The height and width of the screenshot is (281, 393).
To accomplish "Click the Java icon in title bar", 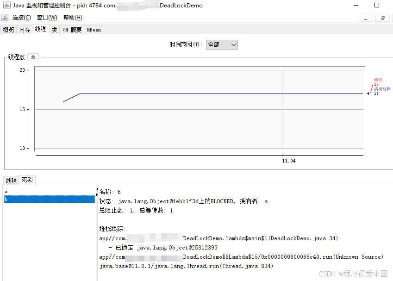I will 7,5.
